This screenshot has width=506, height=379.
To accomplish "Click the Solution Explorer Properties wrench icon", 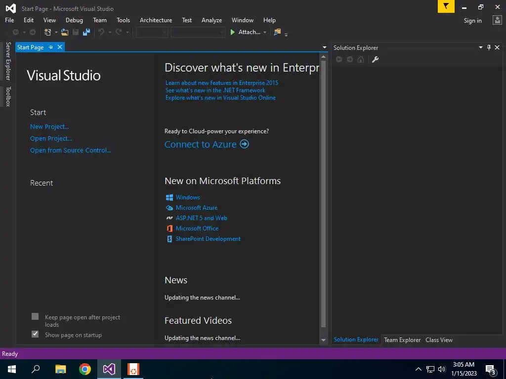I will 375,59.
